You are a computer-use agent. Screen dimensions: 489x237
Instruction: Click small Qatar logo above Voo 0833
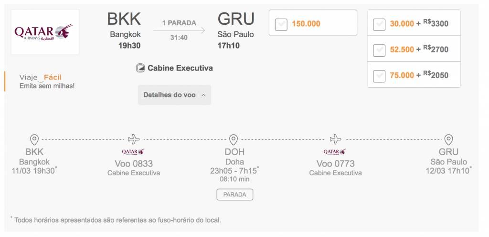[133, 152]
